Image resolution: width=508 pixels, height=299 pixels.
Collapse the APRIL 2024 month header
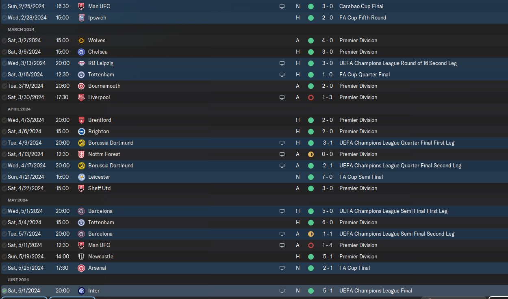click(19, 109)
